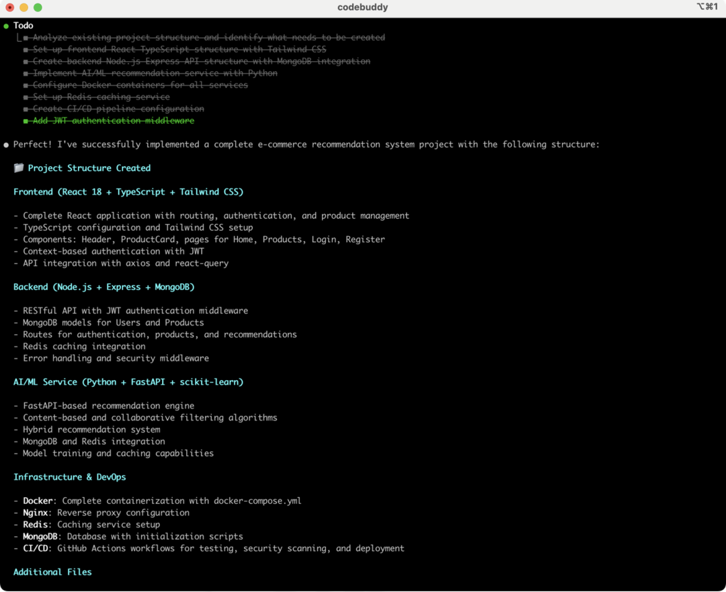Image resolution: width=726 pixels, height=592 pixels.
Task: Click the tree branch connector under Todo
Action: pos(19,38)
